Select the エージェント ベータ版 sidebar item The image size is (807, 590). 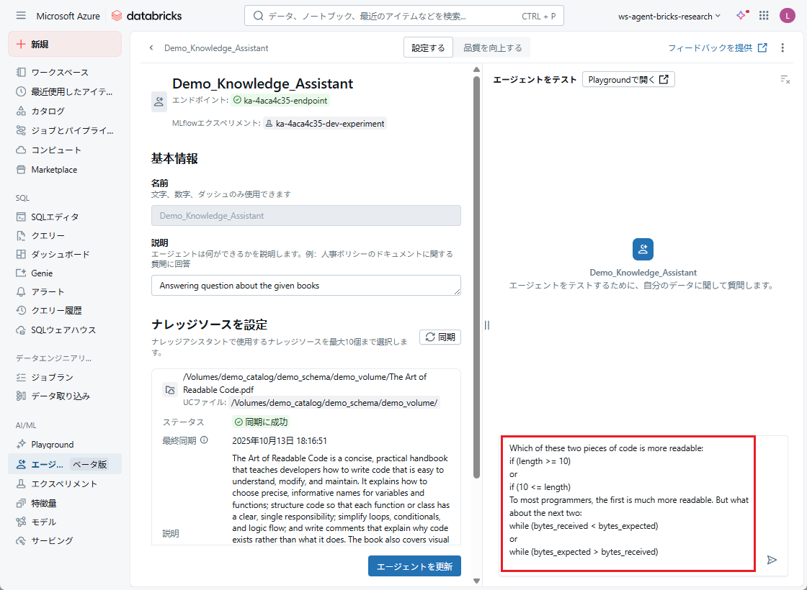click(65, 464)
